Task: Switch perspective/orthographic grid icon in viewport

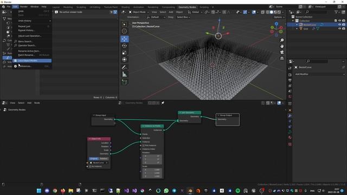Action: (282, 58)
